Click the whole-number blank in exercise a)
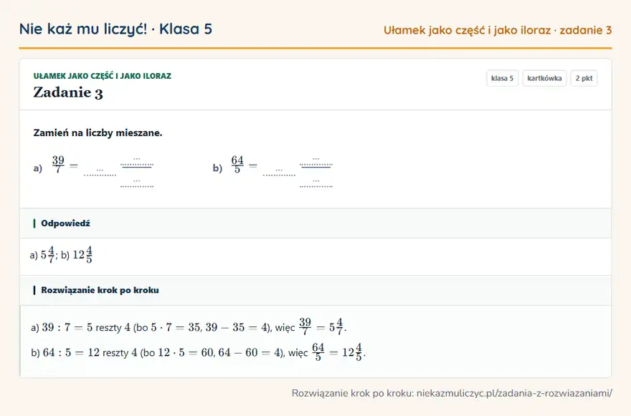This screenshot has height=416, width=631. pos(100,173)
